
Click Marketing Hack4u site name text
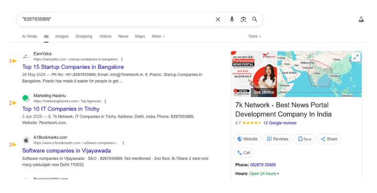49,96
